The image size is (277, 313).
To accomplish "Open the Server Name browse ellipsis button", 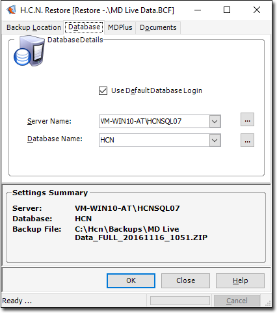I will pos(247,120).
